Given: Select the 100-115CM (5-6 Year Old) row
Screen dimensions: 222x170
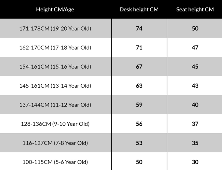Looking at the screenshot, I should click(x=111, y=161).
